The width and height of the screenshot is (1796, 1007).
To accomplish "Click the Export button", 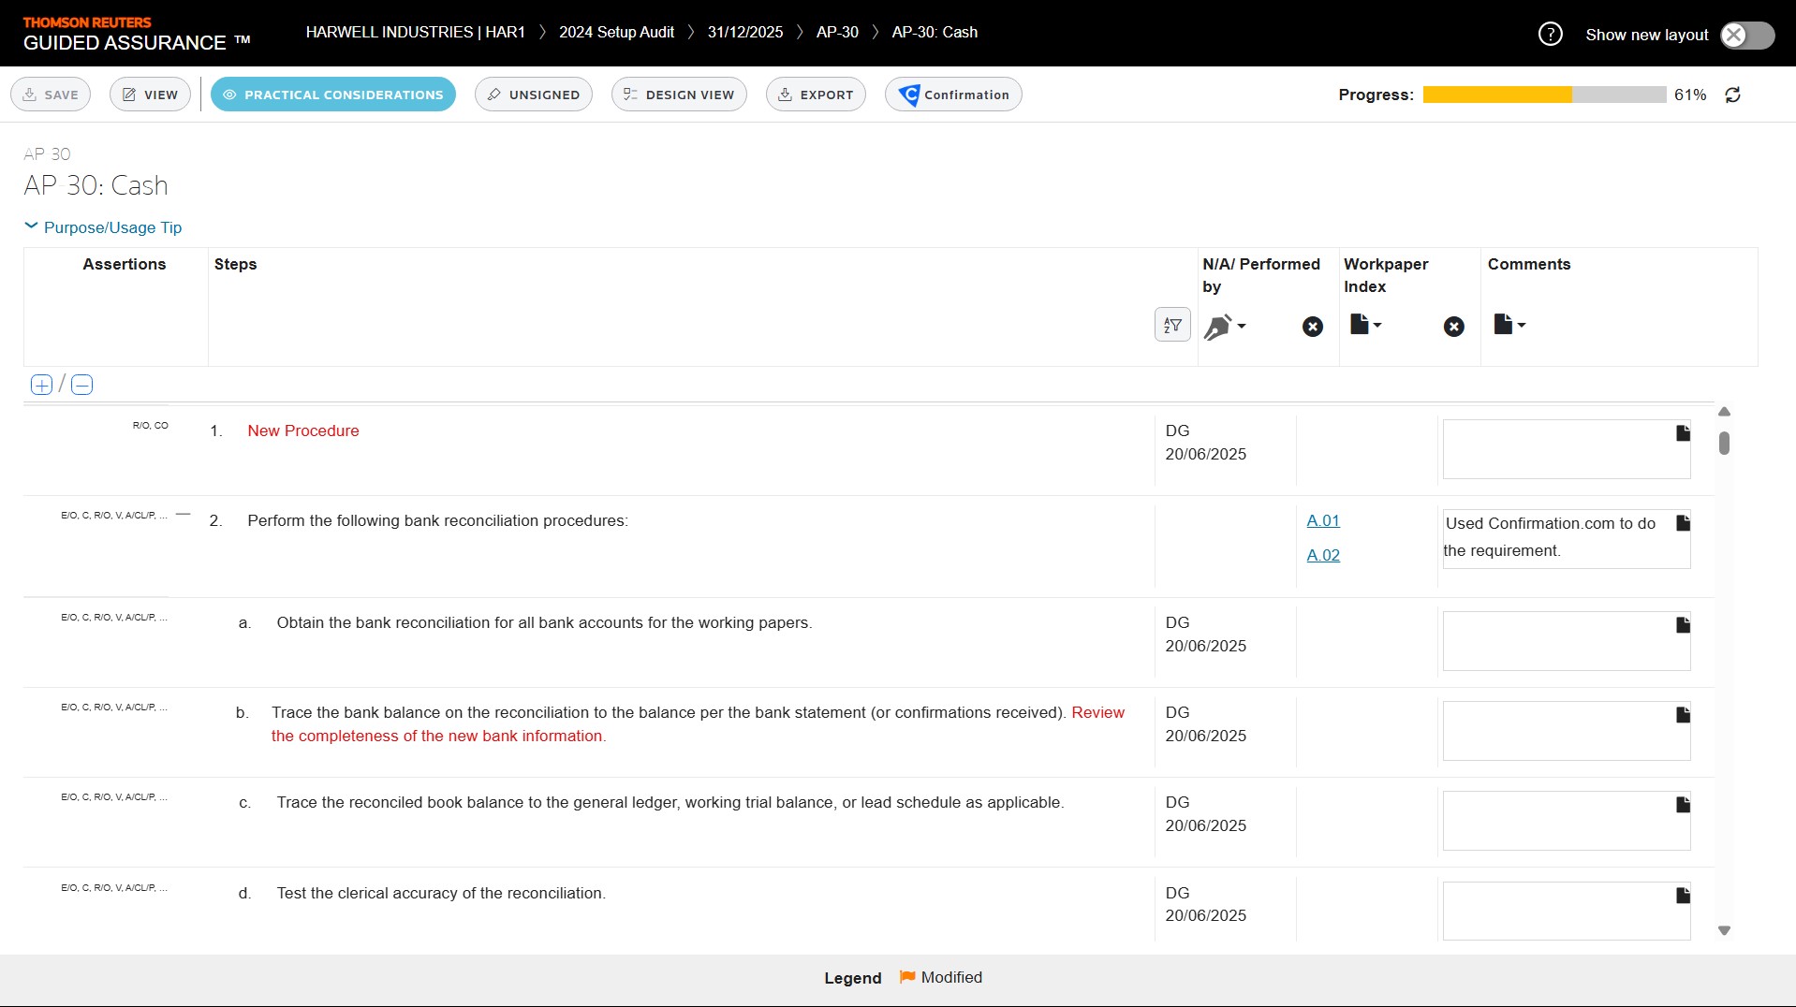I will [815, 95].
